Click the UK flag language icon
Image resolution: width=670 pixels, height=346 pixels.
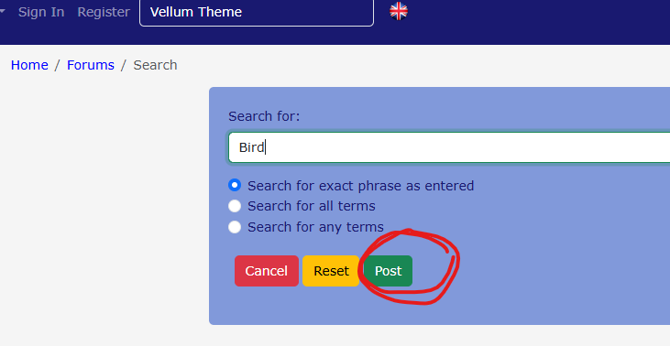coord(398,12)
